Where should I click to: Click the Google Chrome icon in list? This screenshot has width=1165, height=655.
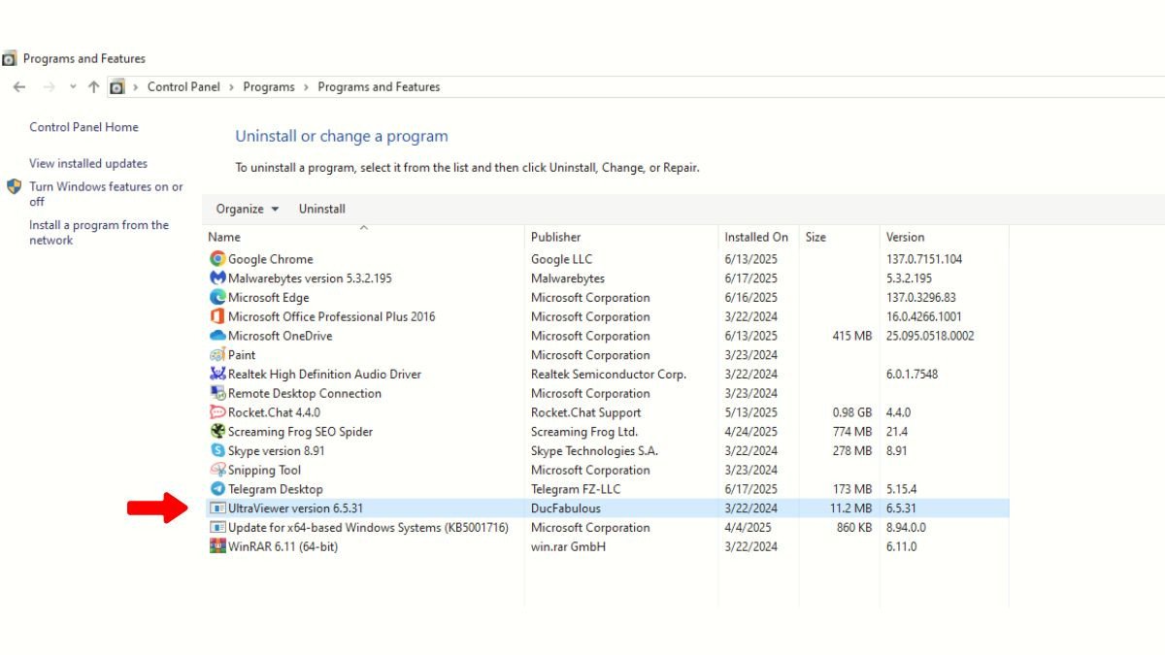point(217,259)
